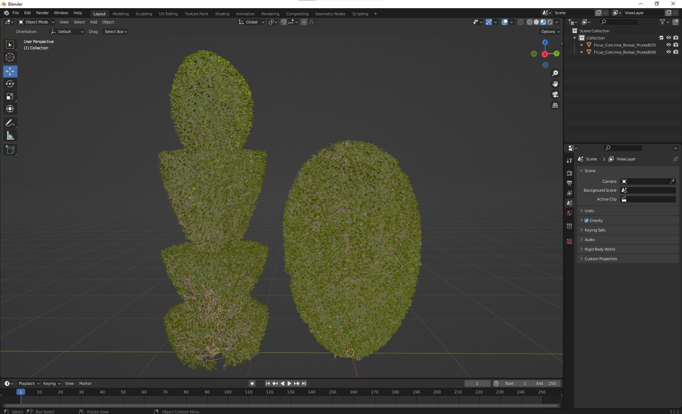Select the Add Cube tool
This screenshot has height=414, width=682.
(10, 150)
